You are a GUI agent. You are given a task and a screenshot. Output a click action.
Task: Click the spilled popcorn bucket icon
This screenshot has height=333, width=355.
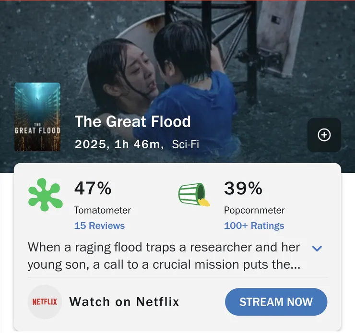pyautogui.click(x=194, y=195)
